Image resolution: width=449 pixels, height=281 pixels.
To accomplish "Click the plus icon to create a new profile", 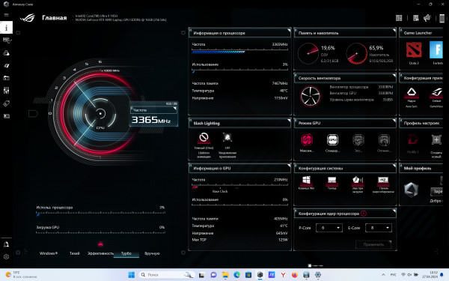I will click(x=436, y=140).
